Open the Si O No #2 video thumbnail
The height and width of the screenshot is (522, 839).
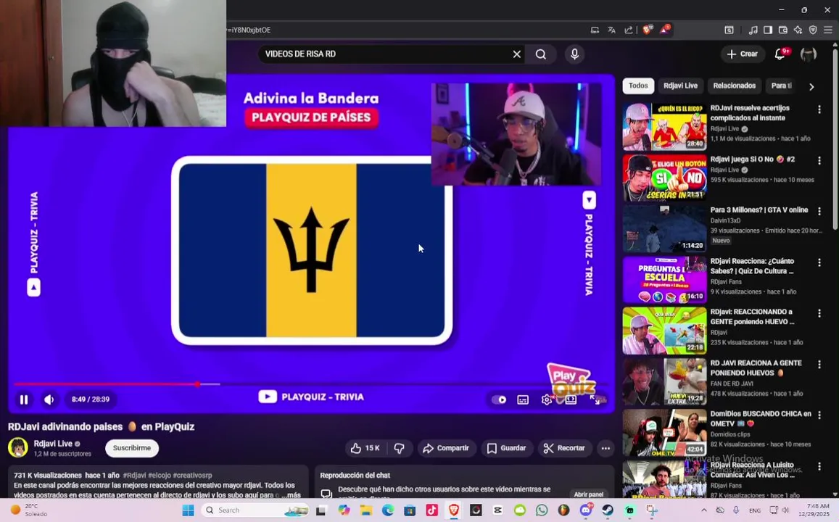click(664, 178)
